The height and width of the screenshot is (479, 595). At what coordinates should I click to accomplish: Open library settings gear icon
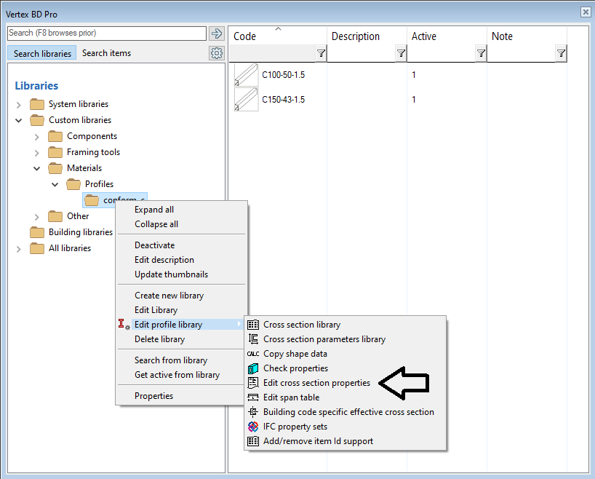pyautogui.click(x=216, y=53)
